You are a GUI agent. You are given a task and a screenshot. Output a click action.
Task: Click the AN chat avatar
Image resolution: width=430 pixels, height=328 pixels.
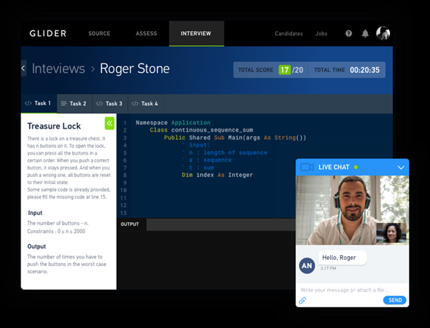(307, 265)
